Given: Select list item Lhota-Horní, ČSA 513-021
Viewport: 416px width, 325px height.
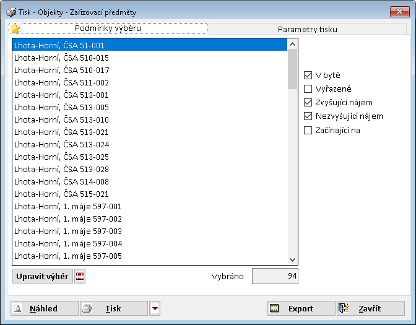Looking at the screenshot, I should 61,132.
